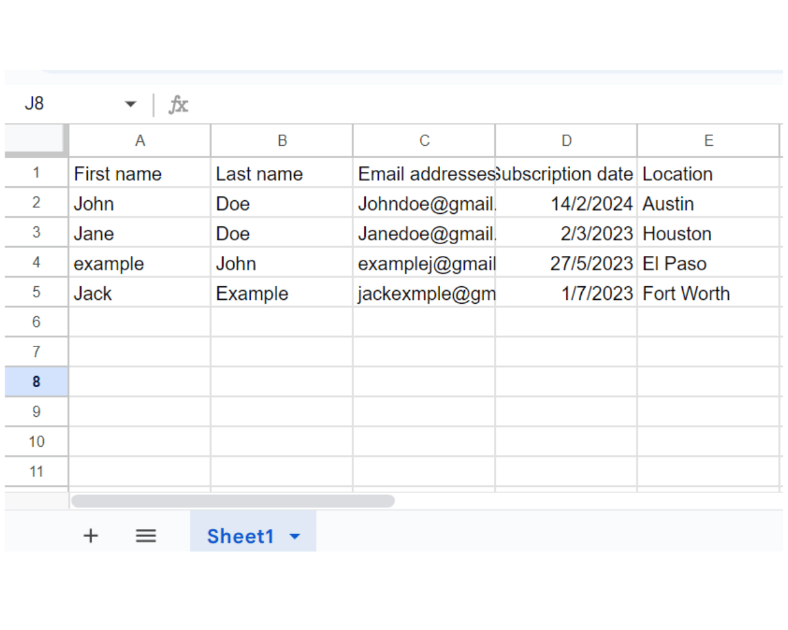Select row 6 header
Screen dimensions: 788x630
[x=36, y=322]
